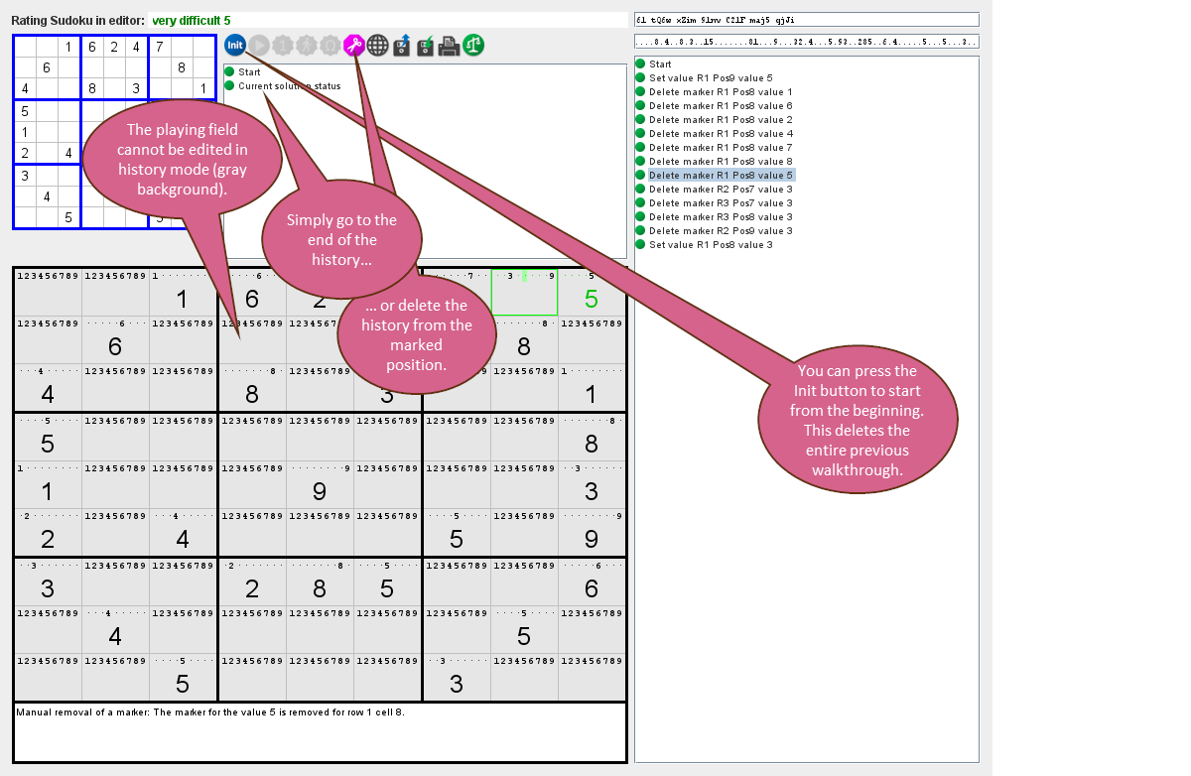1191x776 pixels.
Task: Select Delete marker R2 Pos7 value 3
Action: tap(721, 190)
